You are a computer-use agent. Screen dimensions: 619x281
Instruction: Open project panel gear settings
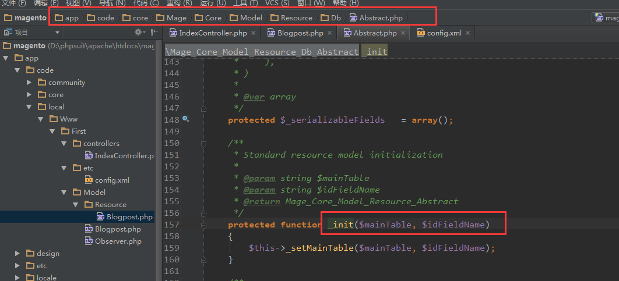(139, 33)
